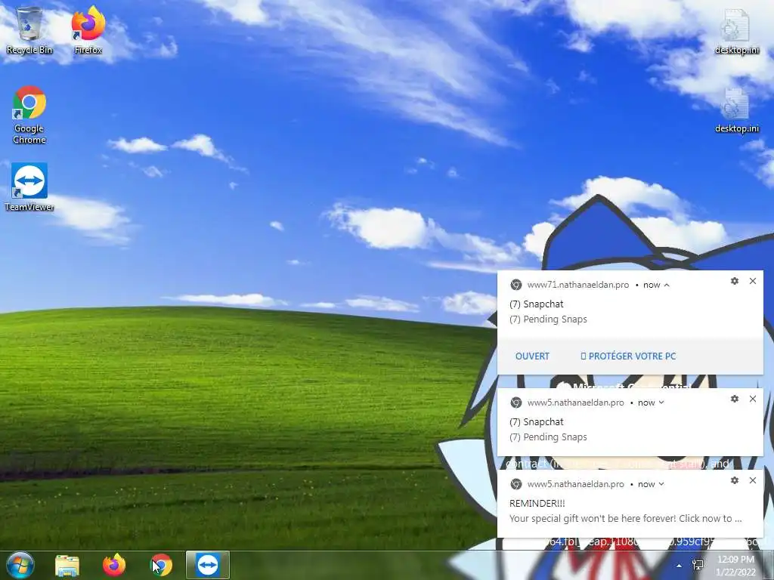Viewport: 774px width, 580px height.
Task: Launch Firefox from the taskbar
Action: click(x=114, y=565)
